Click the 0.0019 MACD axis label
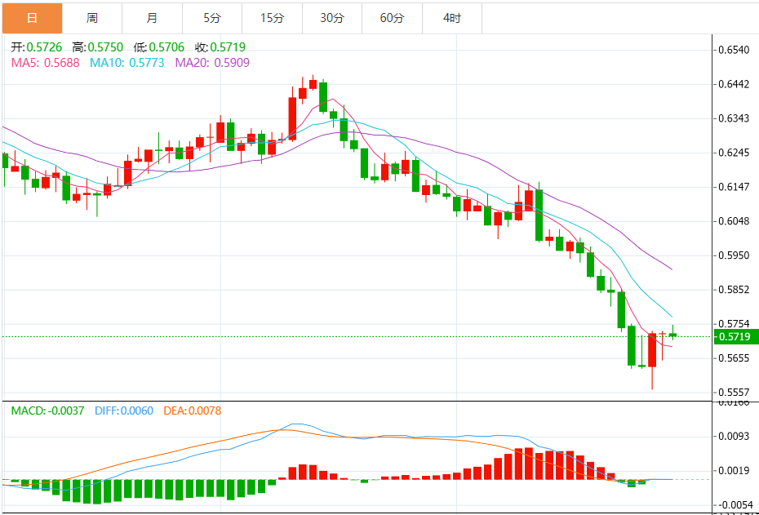Screen dimensions: 759x515 click(x=735, y=470)
